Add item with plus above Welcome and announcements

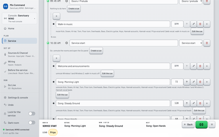[x=56, y=58]
